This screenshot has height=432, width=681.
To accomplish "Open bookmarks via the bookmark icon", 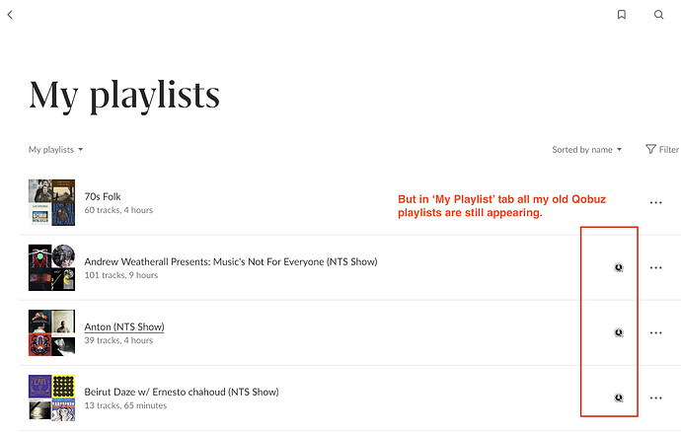I will pyautogui.click(x=622, y=15).
